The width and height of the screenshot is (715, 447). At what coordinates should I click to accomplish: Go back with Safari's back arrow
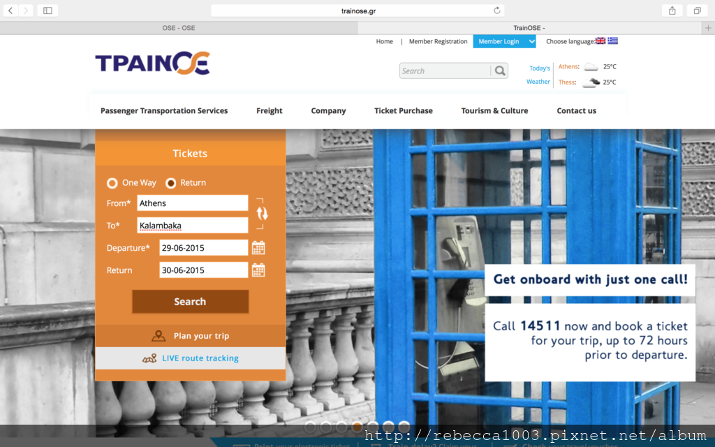[x=10, y=10]
